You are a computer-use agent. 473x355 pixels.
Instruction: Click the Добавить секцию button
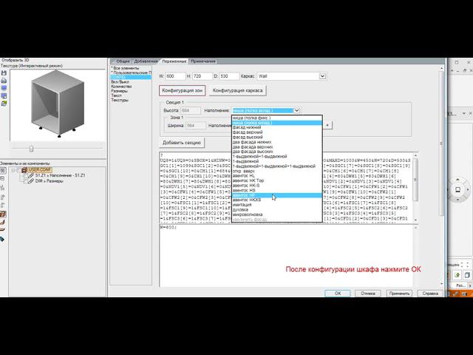pyautogui.click(x=182, y=143)
